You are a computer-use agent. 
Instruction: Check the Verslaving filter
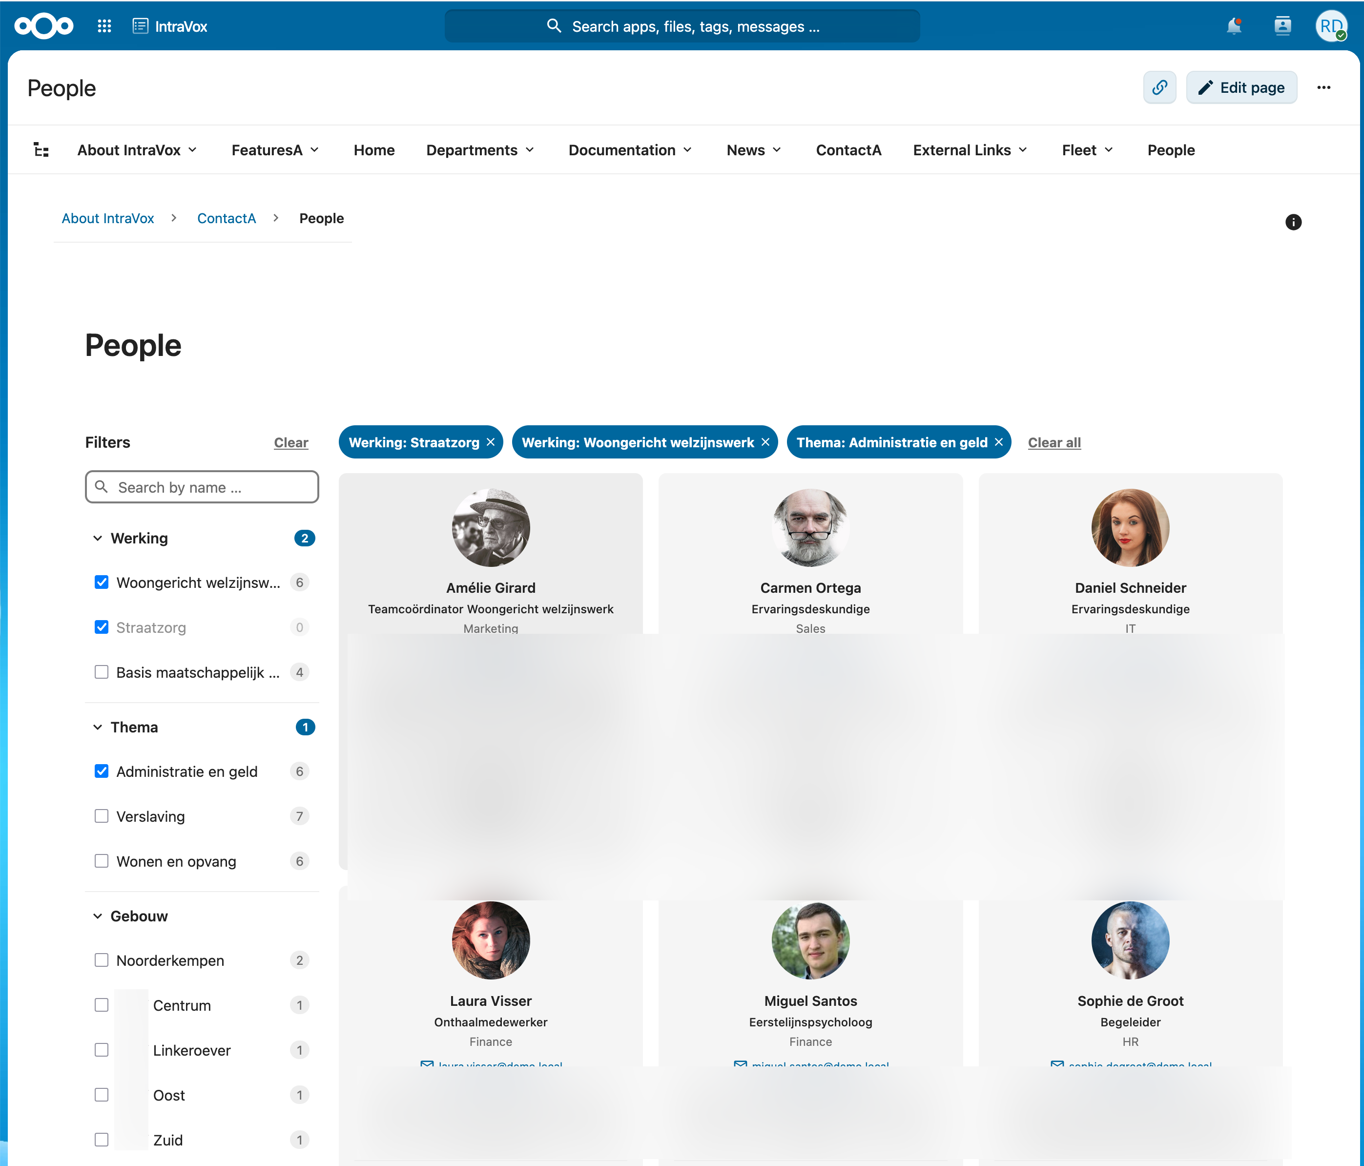[x=102, y=816]
